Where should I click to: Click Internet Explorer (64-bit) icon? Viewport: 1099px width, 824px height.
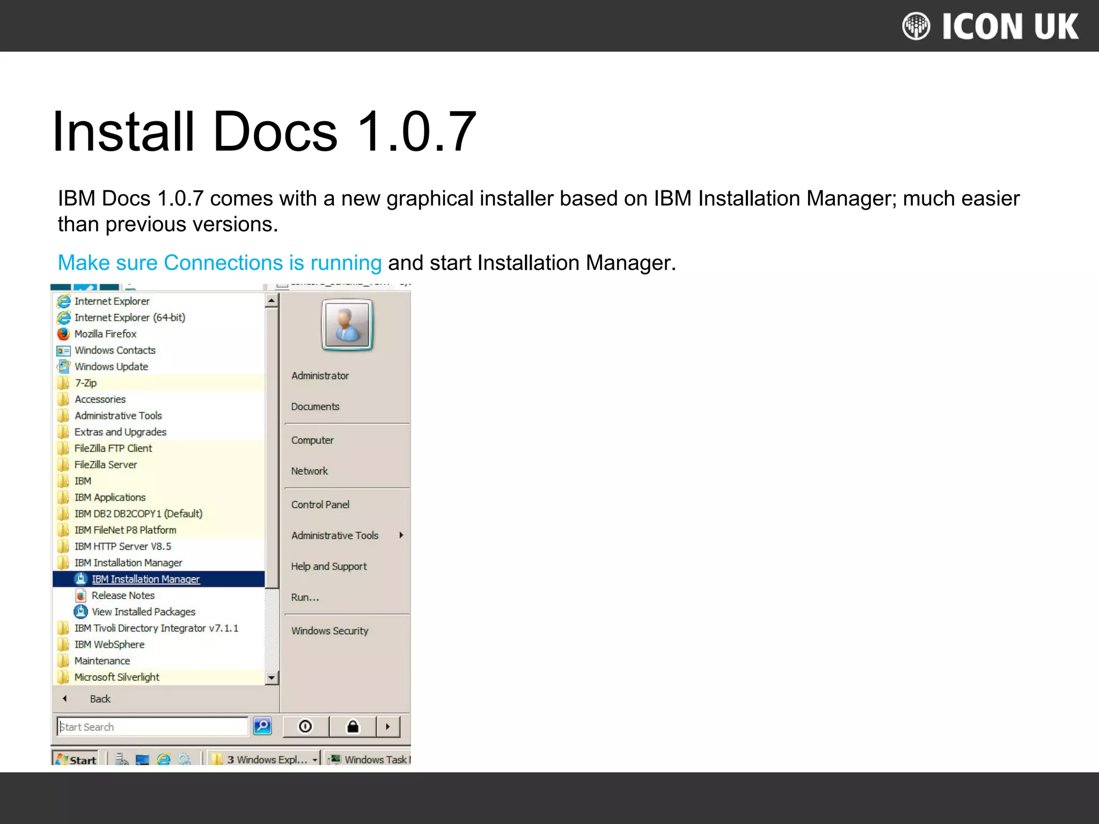tap(63, 318)
